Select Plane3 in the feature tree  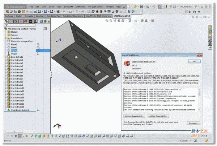(x=14, y=50)
